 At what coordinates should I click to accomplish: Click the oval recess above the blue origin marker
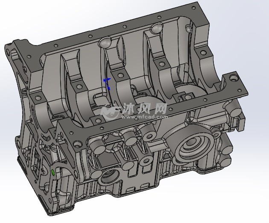coord(104,43)
